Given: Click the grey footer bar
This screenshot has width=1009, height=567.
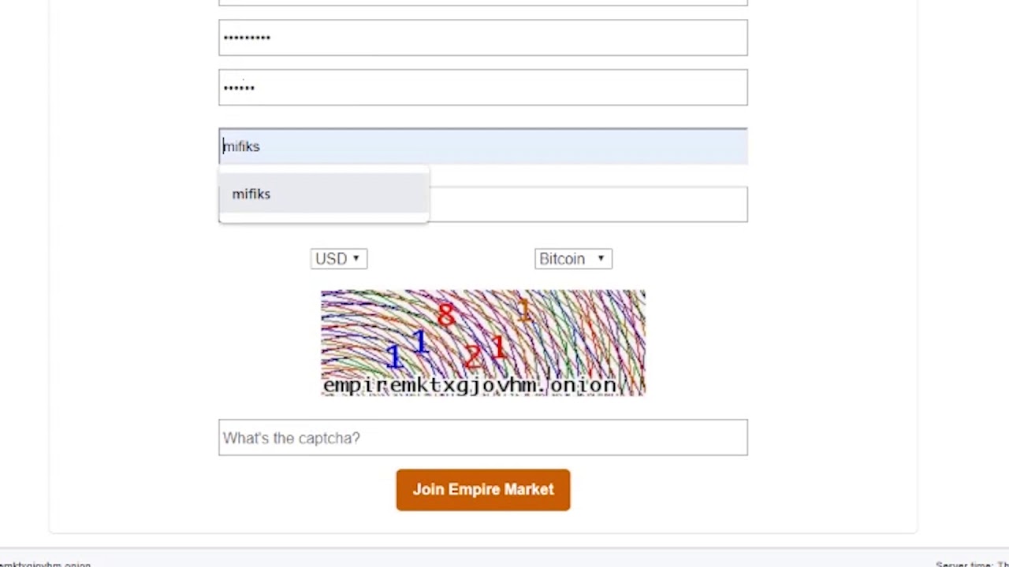Looking at the screenshot, I should [x=504, y=559].
